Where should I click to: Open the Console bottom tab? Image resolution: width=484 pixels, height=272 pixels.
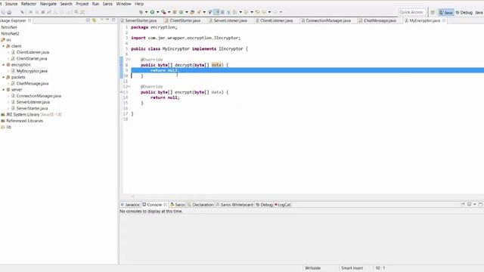154,205
